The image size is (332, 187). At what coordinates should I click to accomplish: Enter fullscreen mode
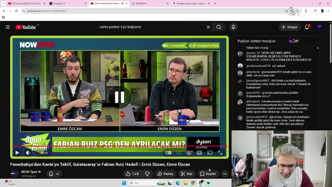tap(220, 153)
